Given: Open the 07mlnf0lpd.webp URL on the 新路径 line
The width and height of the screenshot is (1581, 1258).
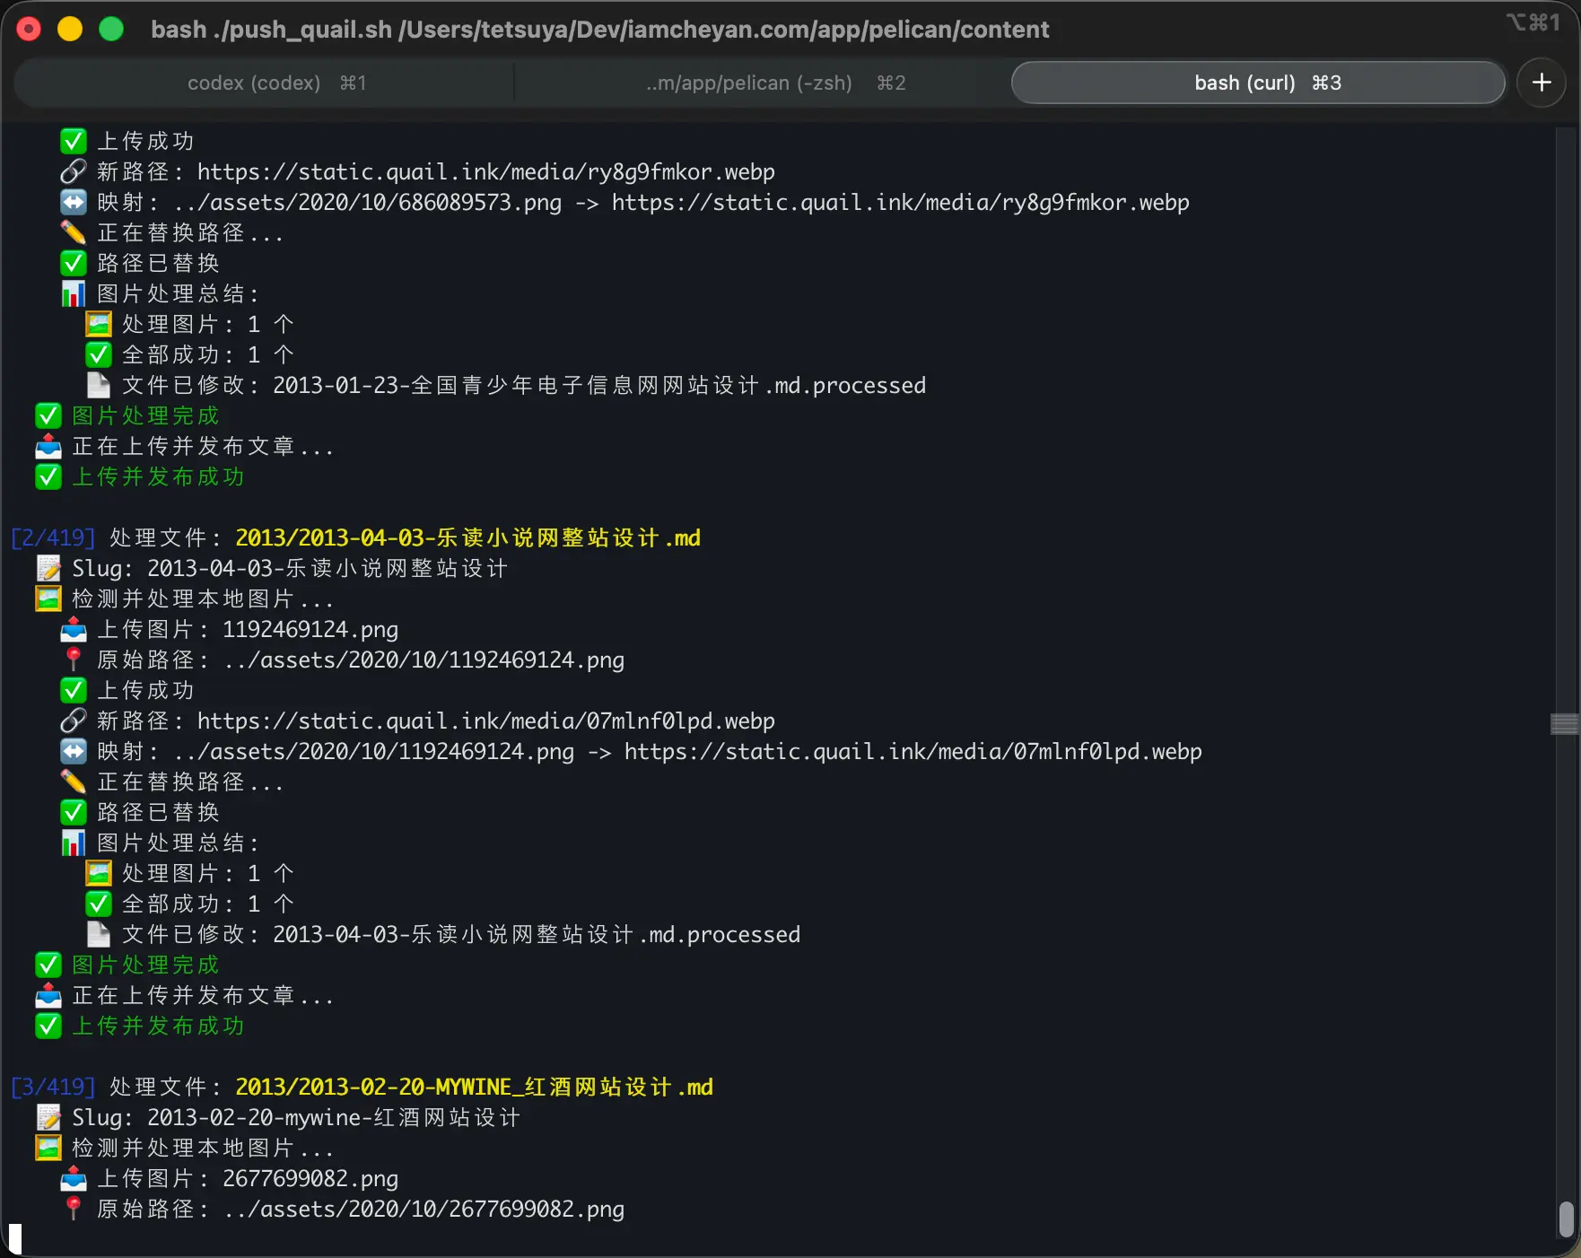Looking at the screenshot, I should pos(485,721).
